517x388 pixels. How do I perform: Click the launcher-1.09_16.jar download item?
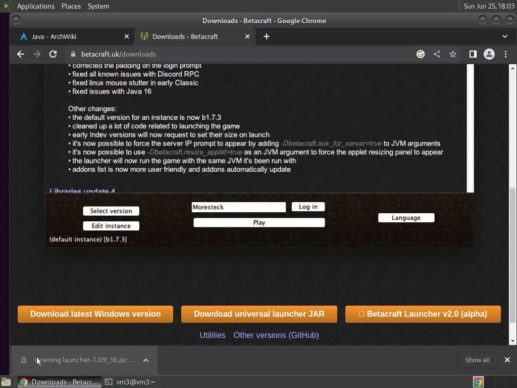point(84,360)
